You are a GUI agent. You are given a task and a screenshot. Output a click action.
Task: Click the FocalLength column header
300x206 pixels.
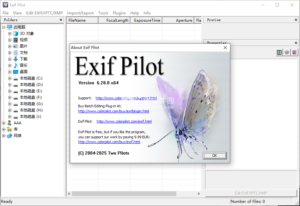pyautogui.click(x=114, y=20)
